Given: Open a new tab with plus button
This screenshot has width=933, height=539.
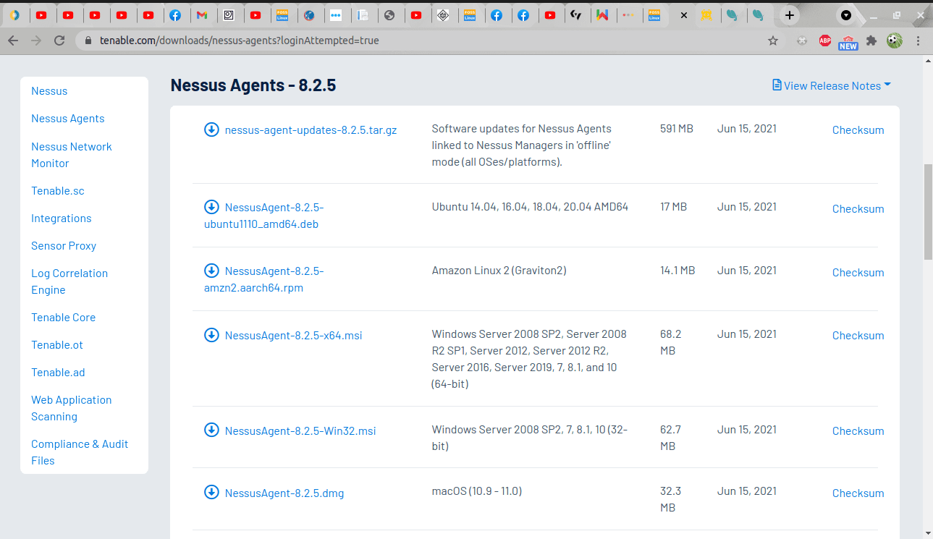Looking at the screenshot, I should pos(790,14).
